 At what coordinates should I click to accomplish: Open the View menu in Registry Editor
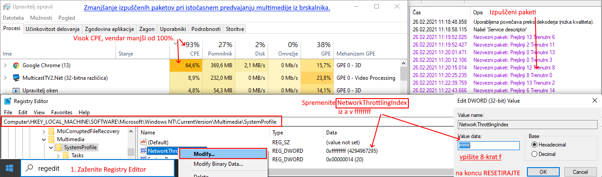[40, 112]
